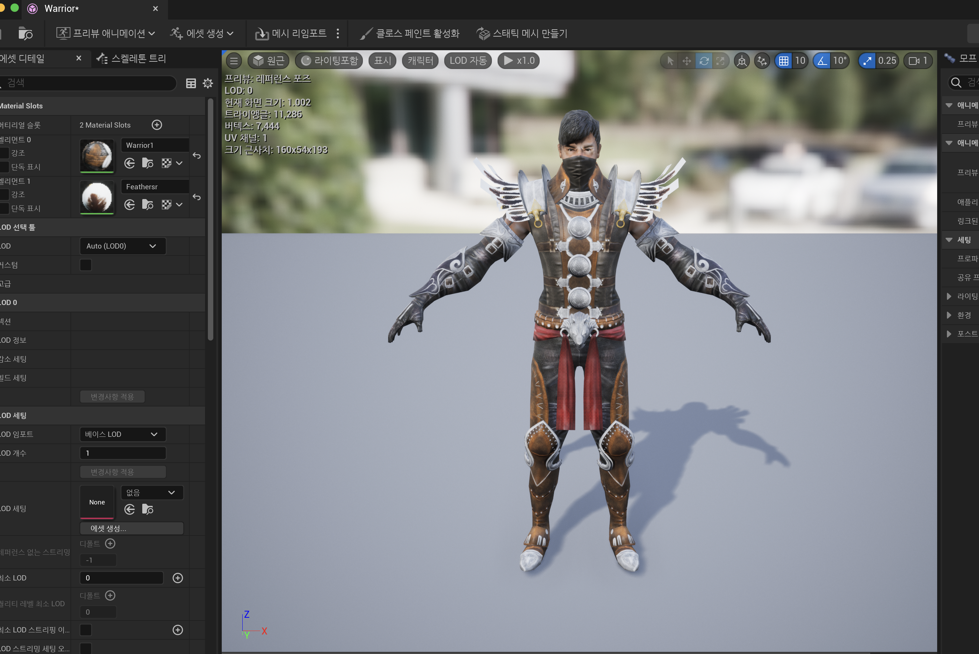
Task: Enable the 커스텀 LOD checkbox
Action: [85, 265]
